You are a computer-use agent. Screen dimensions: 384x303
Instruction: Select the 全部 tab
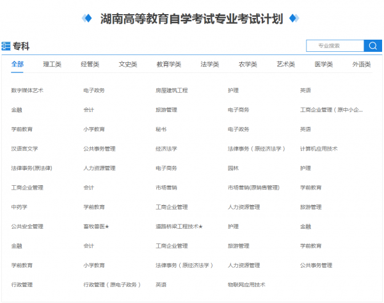click(17, 64)
